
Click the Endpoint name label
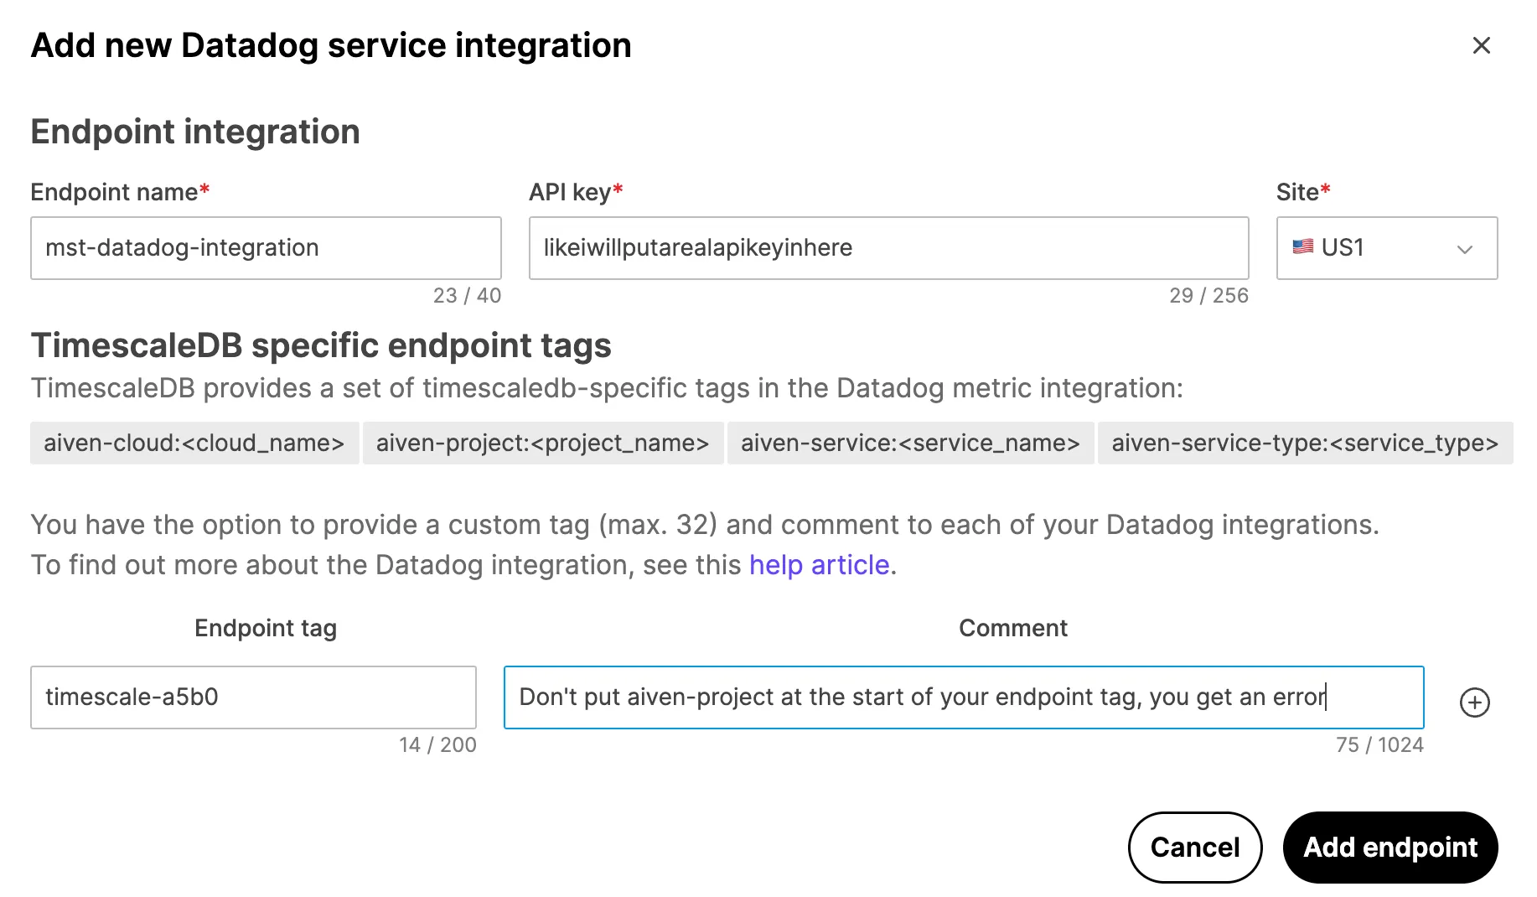(x=120, y=192)
